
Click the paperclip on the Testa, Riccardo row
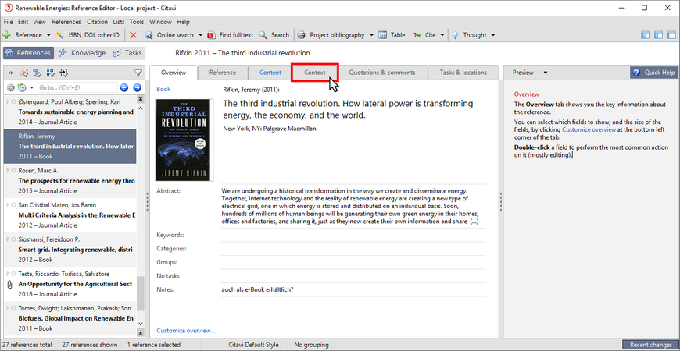(9, 285)
